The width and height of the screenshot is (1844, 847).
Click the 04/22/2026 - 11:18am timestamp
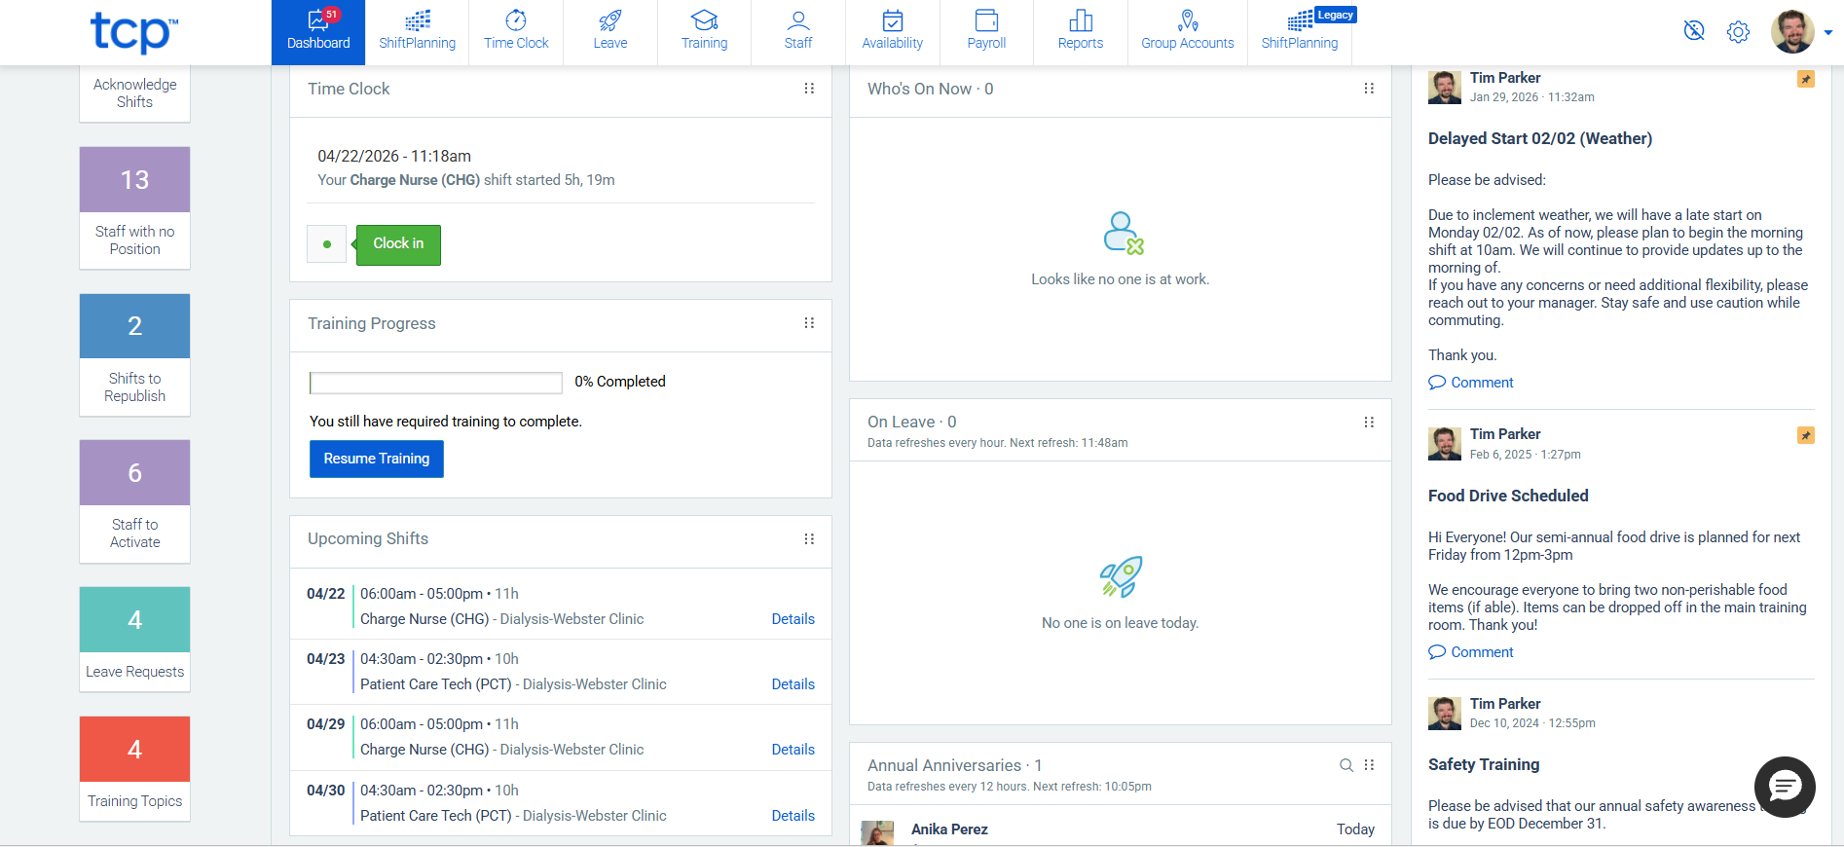tap(394, 157)
